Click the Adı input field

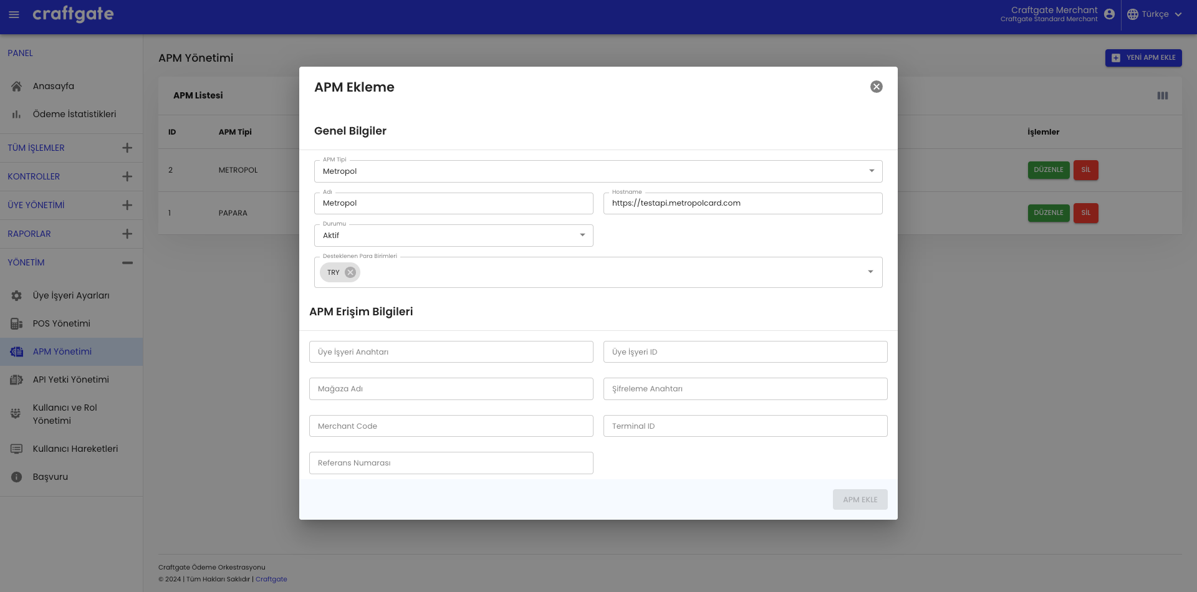point(454,203)
